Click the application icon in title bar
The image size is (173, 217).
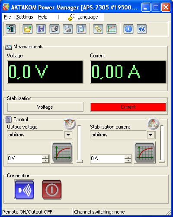6,7
